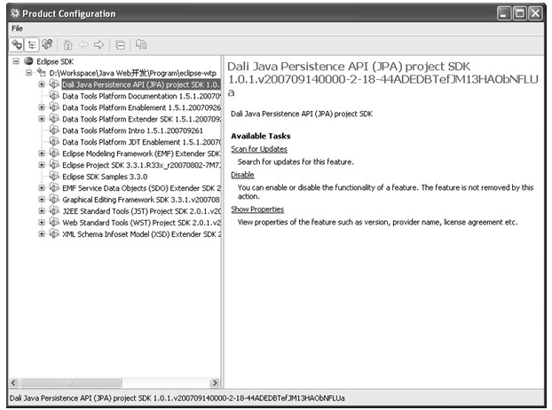Select 'Eclipse Modeling Framework (EMF) Extender SDK' text

[x=141, y=154]
